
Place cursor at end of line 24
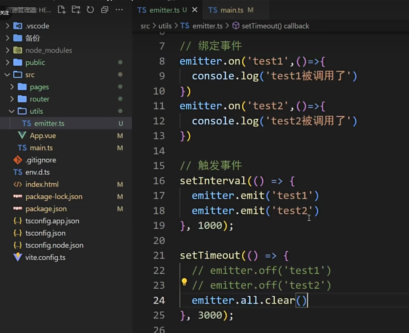pos(309,301)
